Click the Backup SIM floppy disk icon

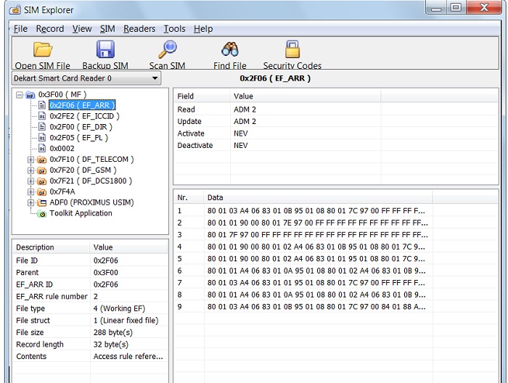point(105,49)
